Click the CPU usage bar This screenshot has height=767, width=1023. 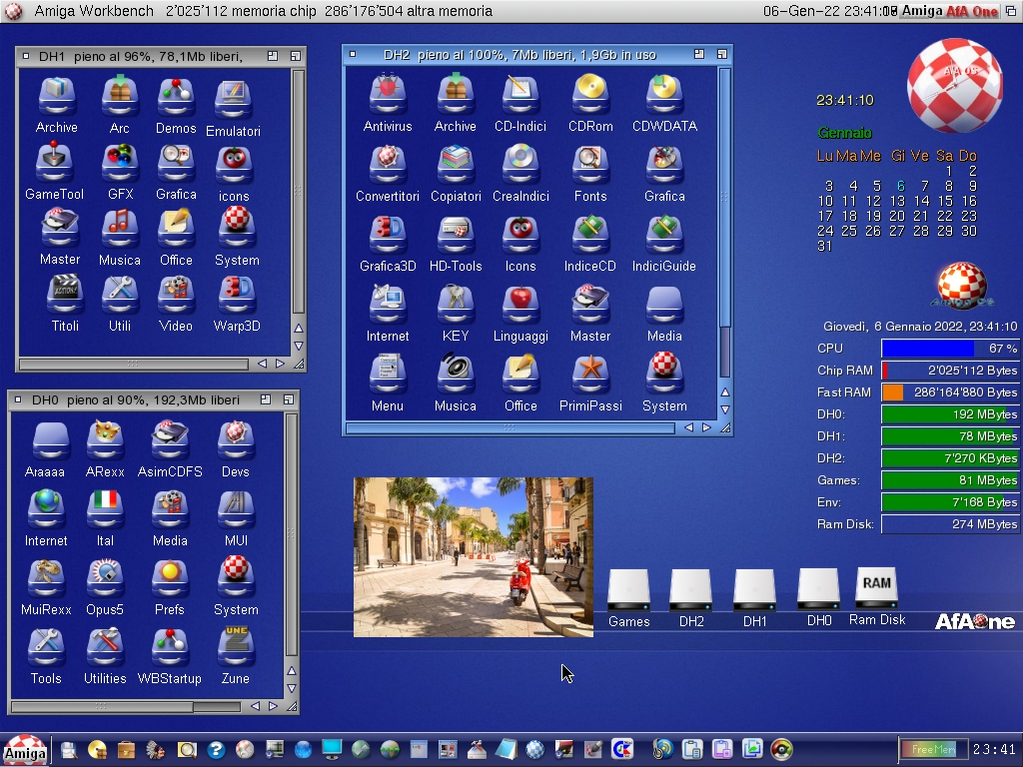(x=949, y=349)
